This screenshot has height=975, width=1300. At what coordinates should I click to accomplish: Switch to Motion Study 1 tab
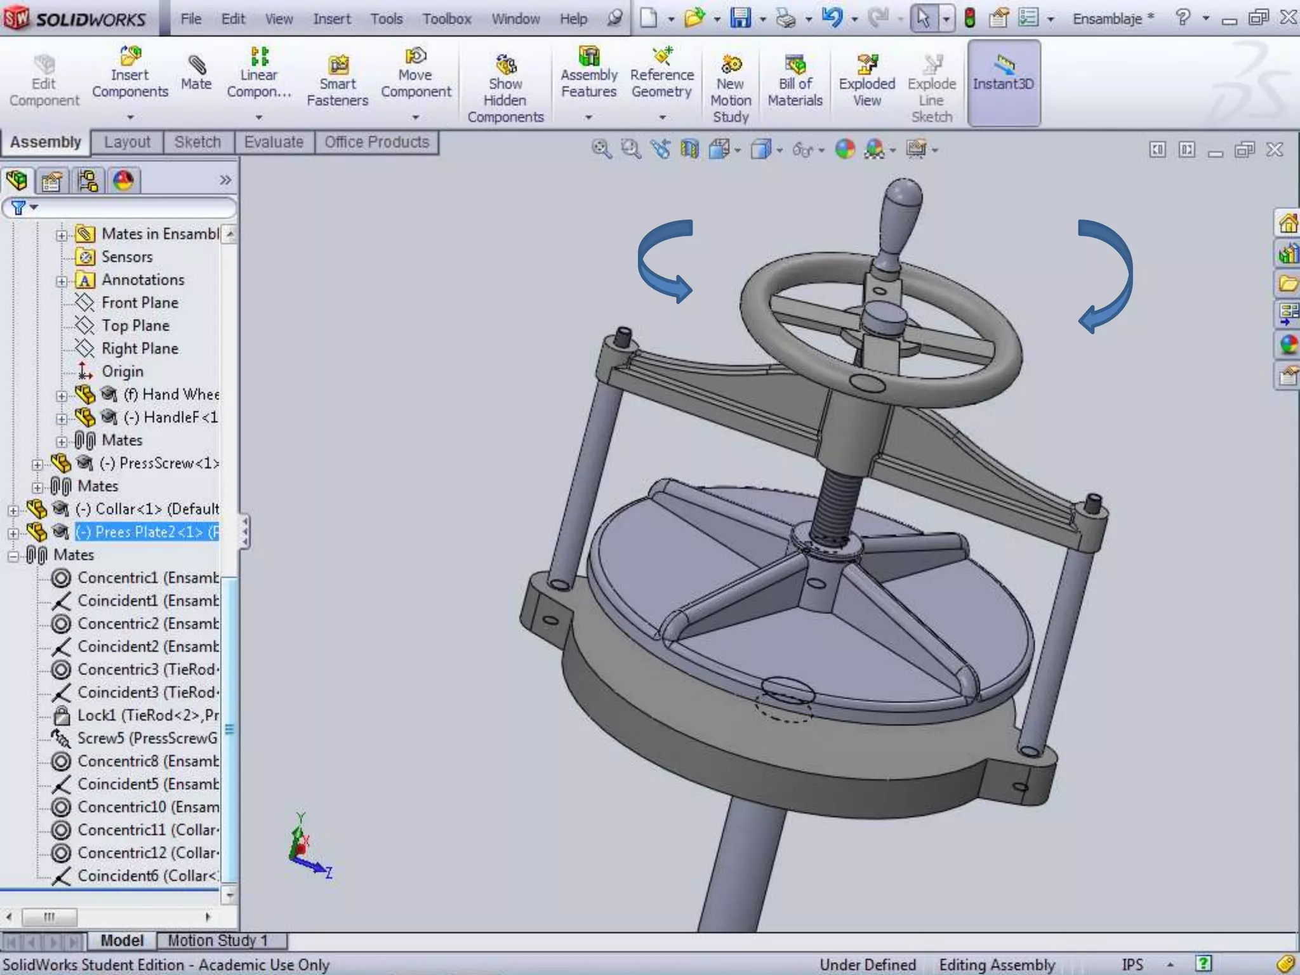tap(218, 940)
